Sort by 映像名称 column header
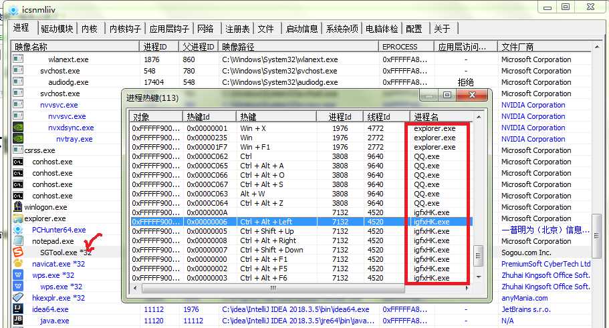This screenshot has width=609, height=328. (75, 47)
